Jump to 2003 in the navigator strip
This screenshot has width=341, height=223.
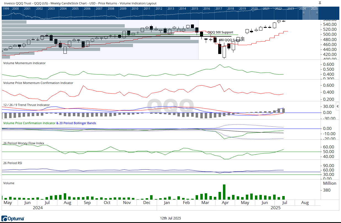51,9
